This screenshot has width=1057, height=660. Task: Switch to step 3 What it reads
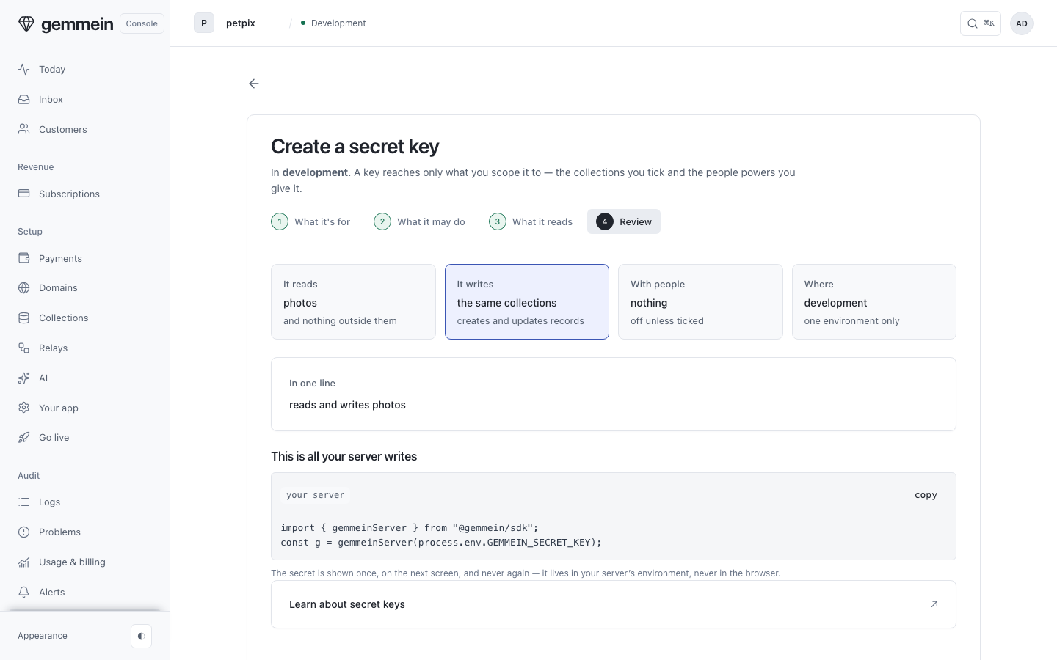(531, 221)
